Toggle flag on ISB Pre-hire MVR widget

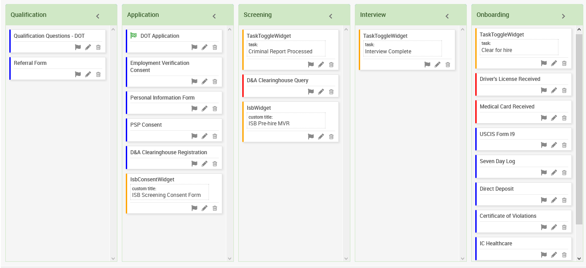(311, 136)
